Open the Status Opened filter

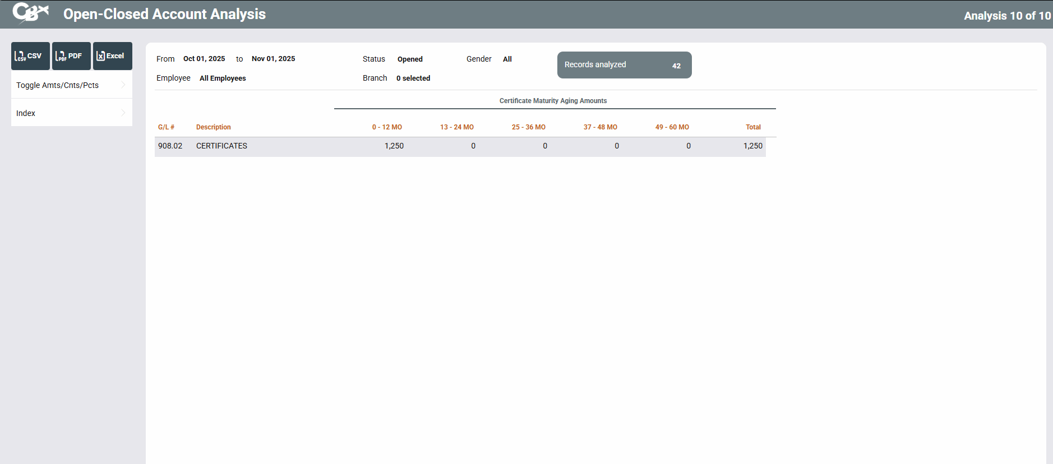pyautogui.click(x=410, y=59)
